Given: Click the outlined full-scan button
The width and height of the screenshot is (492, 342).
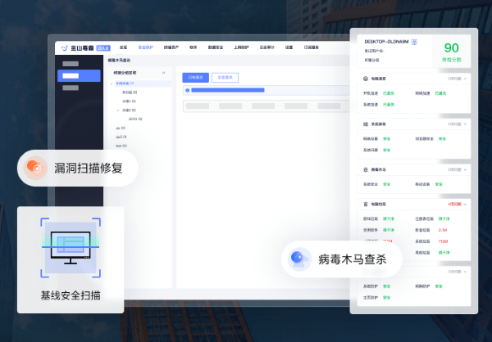Looking at the screenshot, I should pyautogui.click(x=225, y=78).
